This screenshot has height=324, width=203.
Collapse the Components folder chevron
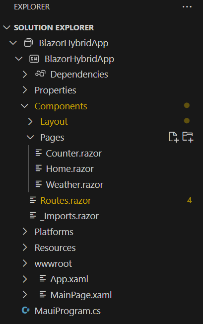coord(25,106)
